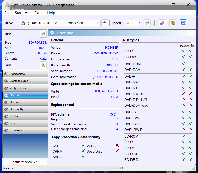The width and height of the screenshot is (198, 173).
Task: Click the DVD-ROM read checkmark
Action: (184, 64)
